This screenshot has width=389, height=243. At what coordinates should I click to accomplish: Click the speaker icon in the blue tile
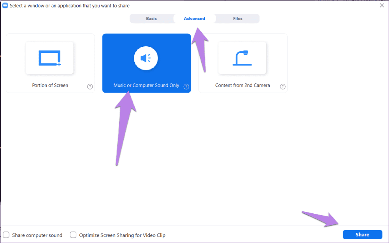coord(146,58)
